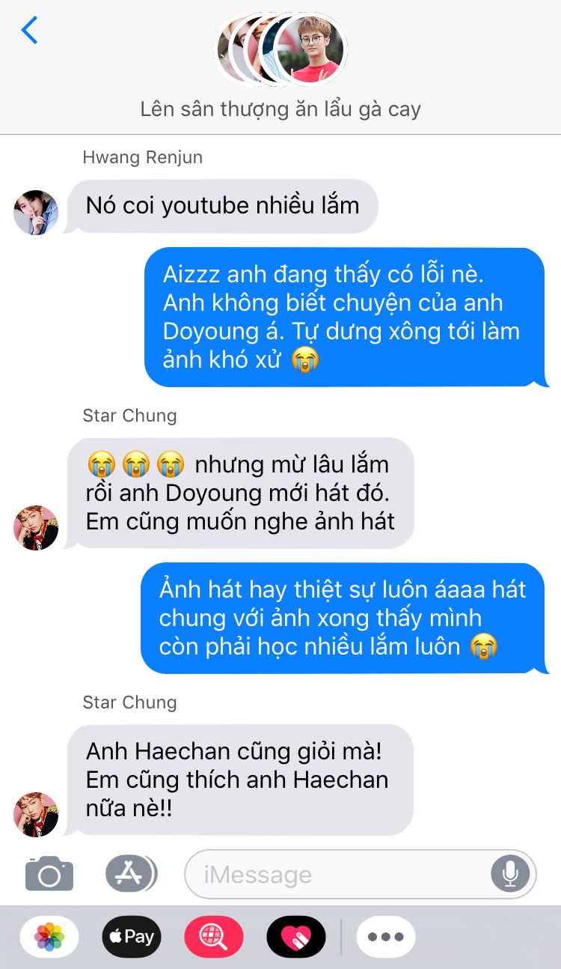Select the blue 'Aizzz anh đang thấy' message
This screenshot has width=561, height=969.
[x=346, y=318]
